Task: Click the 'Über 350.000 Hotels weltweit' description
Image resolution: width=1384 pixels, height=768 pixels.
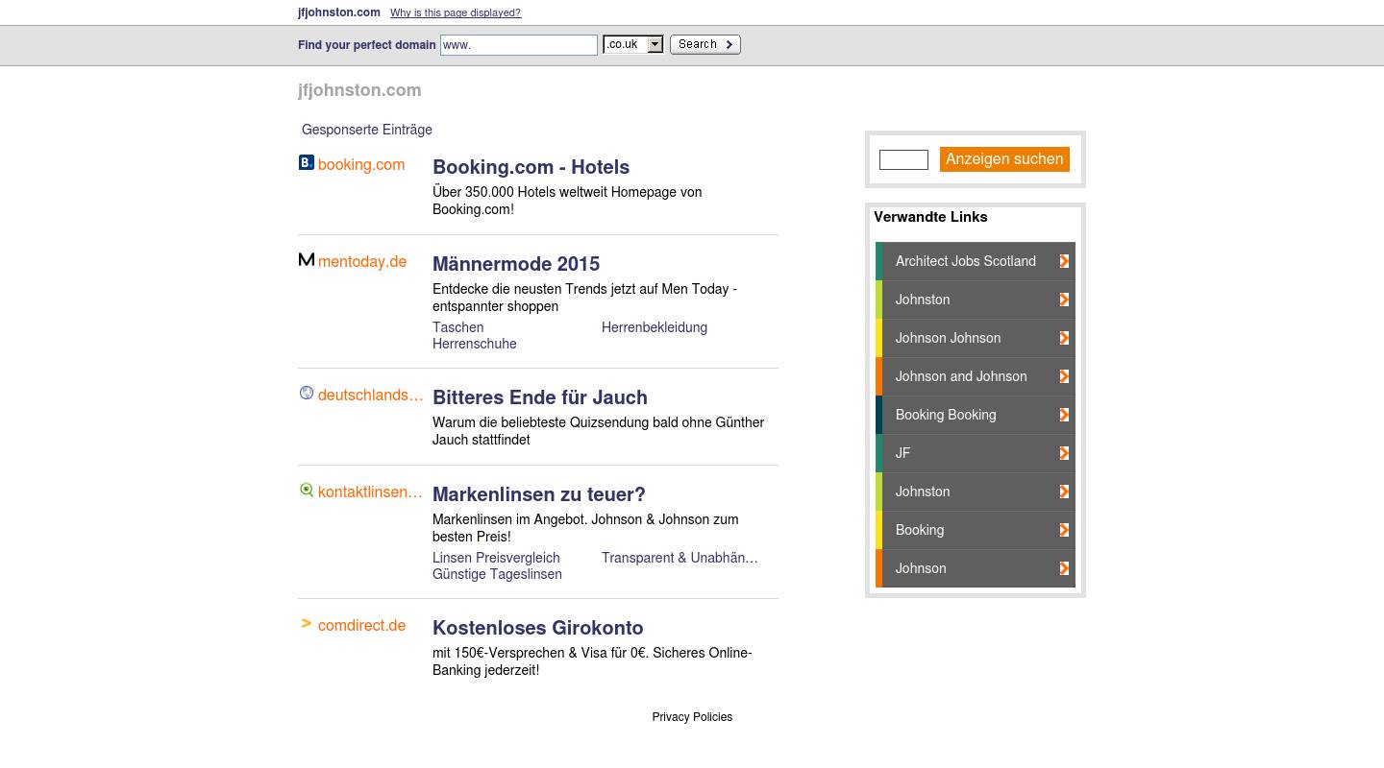Action: (567, 201)
